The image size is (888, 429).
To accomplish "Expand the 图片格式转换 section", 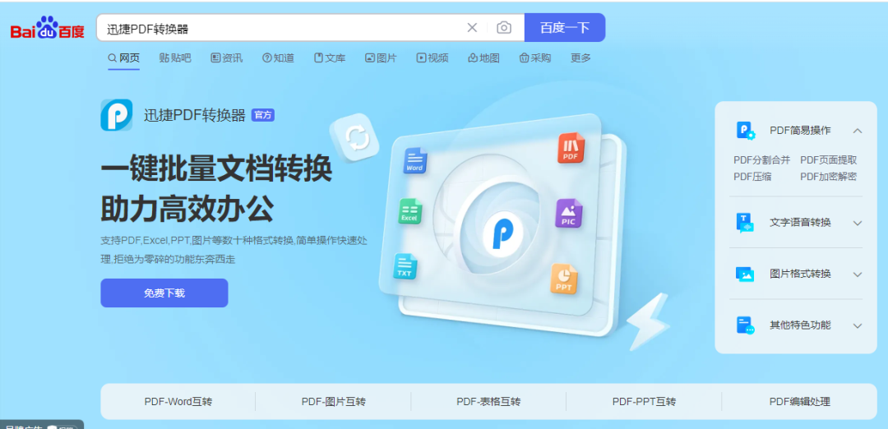I will pyautogui.click(x=858, y=274).
